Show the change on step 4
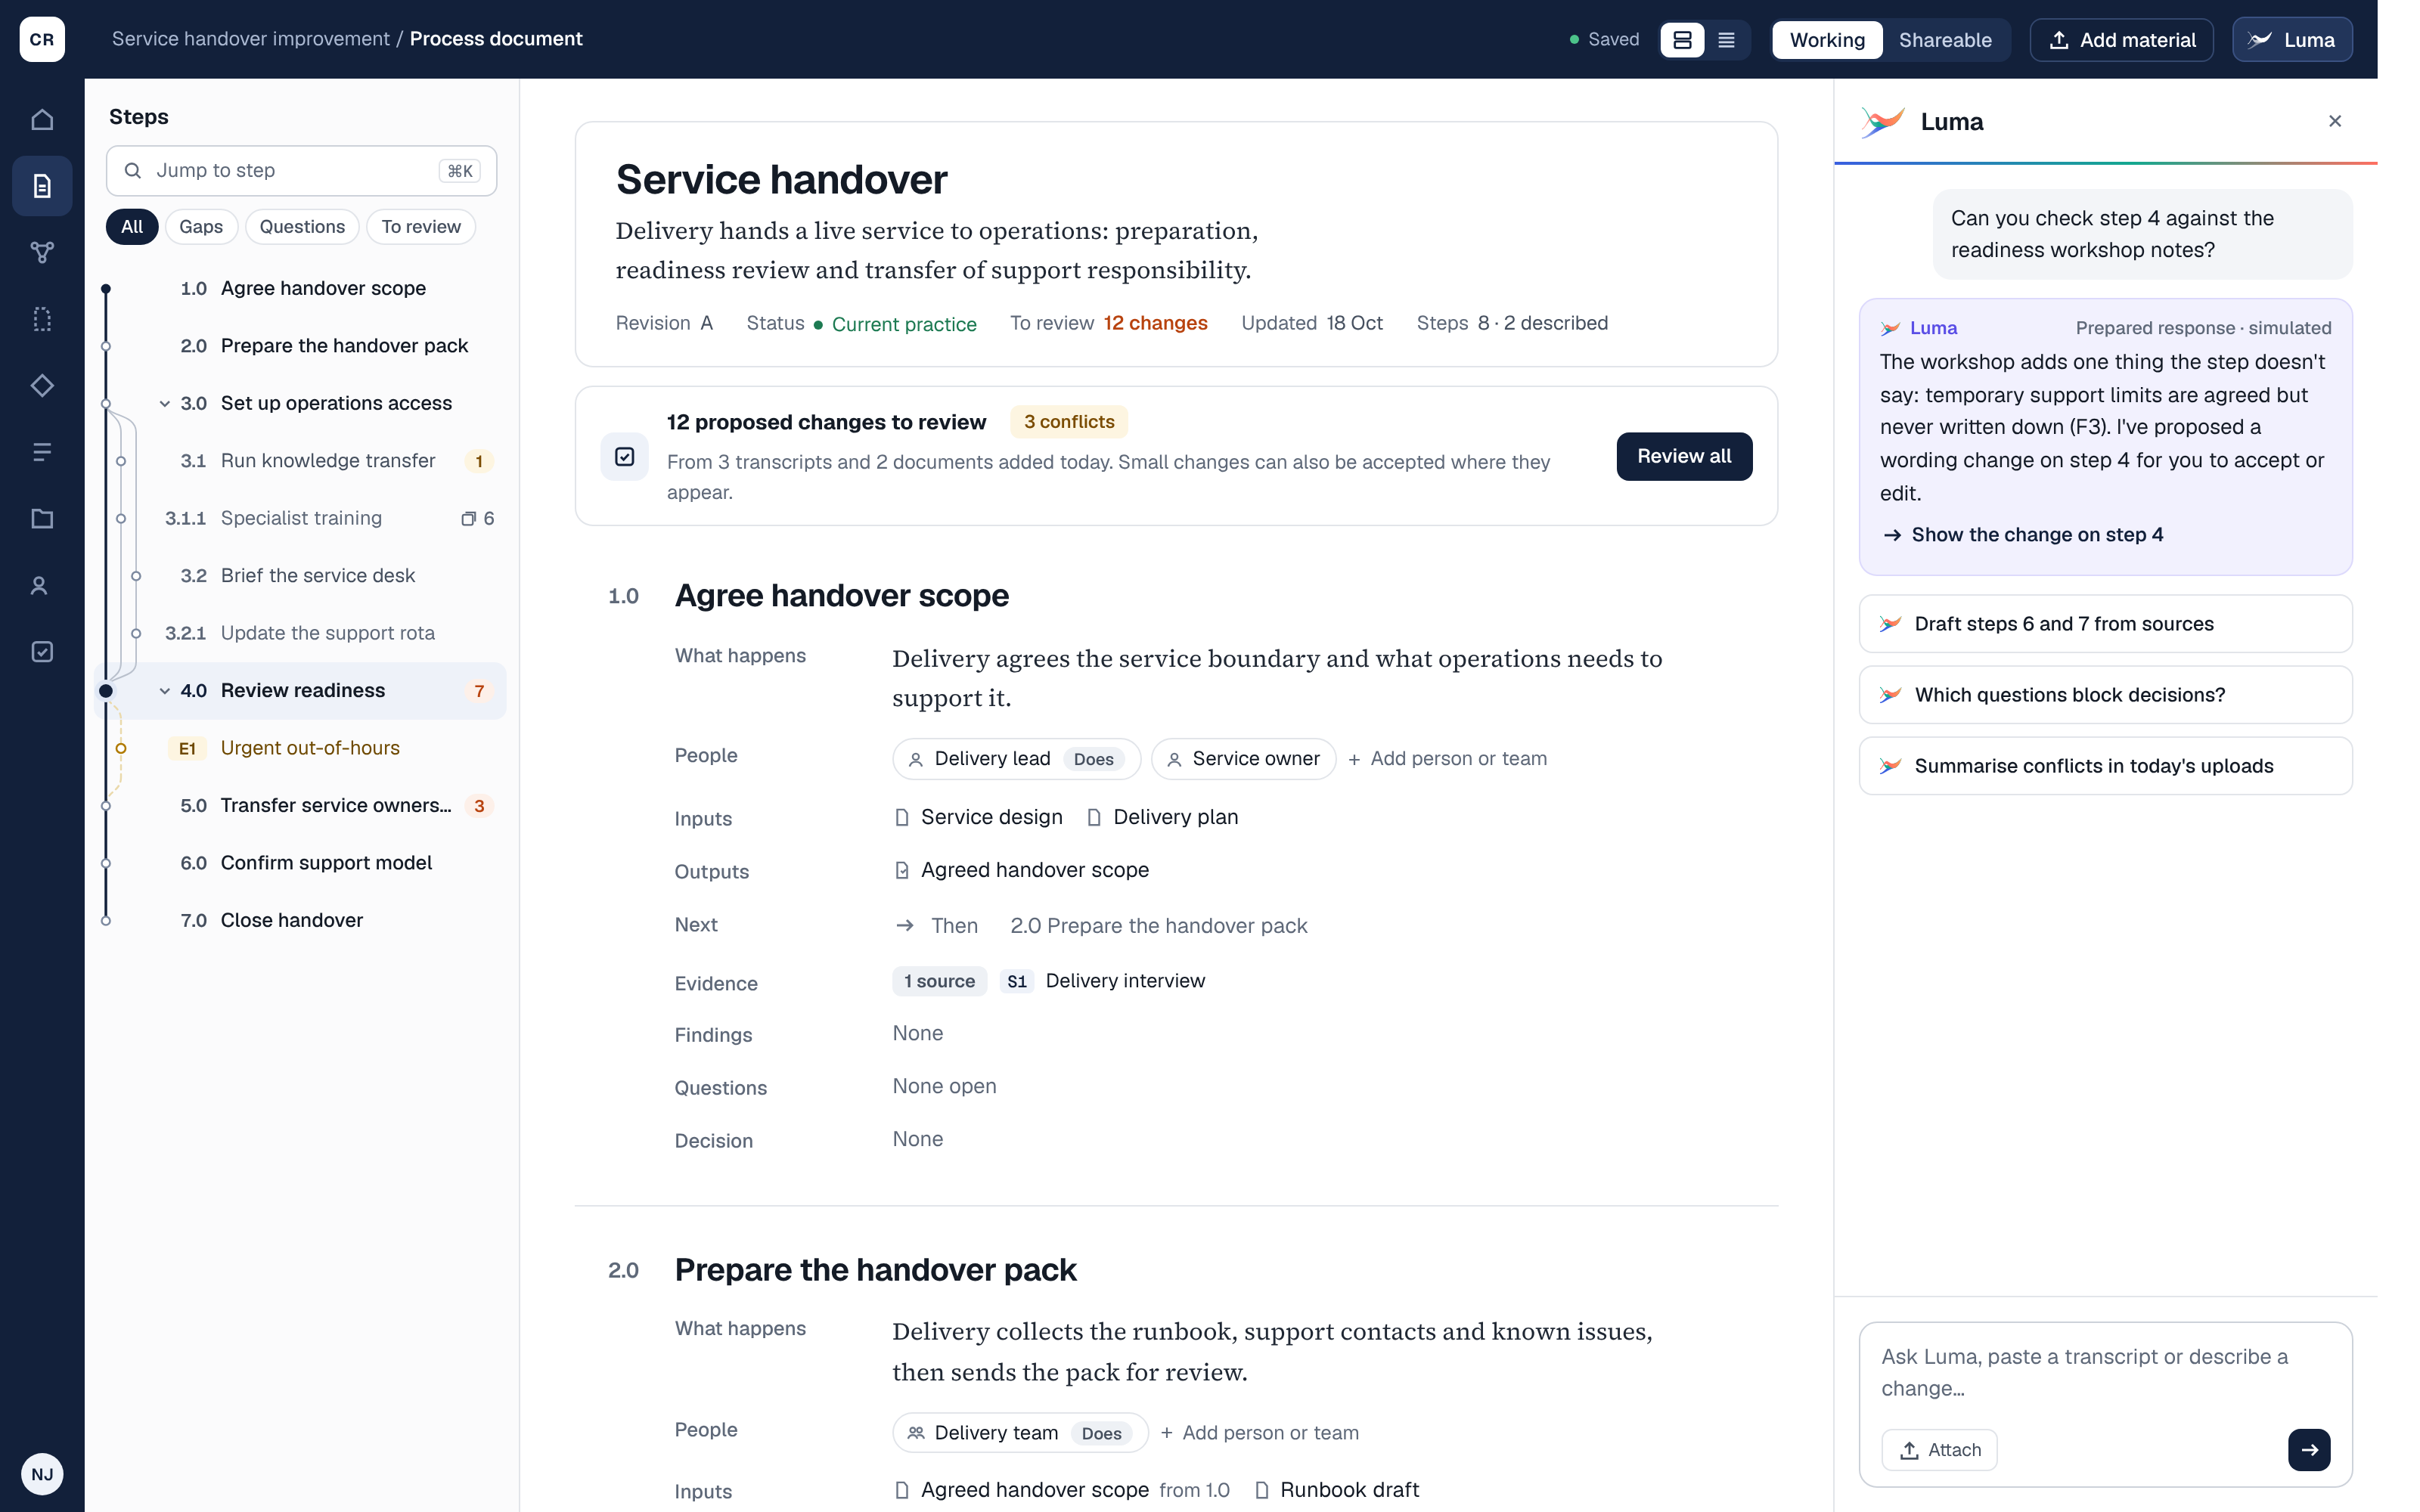The width and height of the screenshot is (2420, 1512). tap(2023, 535)
